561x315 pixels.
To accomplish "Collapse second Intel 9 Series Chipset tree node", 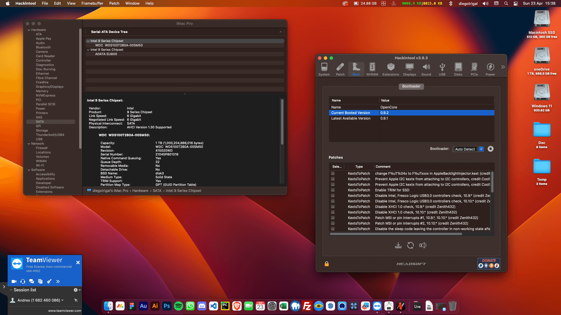I will pyautogui.click(x=88, y=50).
